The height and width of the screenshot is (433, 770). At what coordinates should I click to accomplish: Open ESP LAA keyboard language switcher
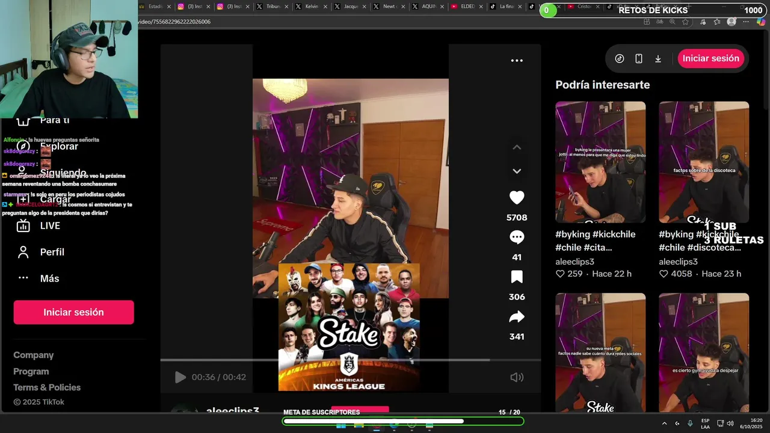click(x=705, y=423)
